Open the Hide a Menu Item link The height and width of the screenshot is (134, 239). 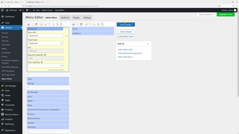tap(125, 50)
